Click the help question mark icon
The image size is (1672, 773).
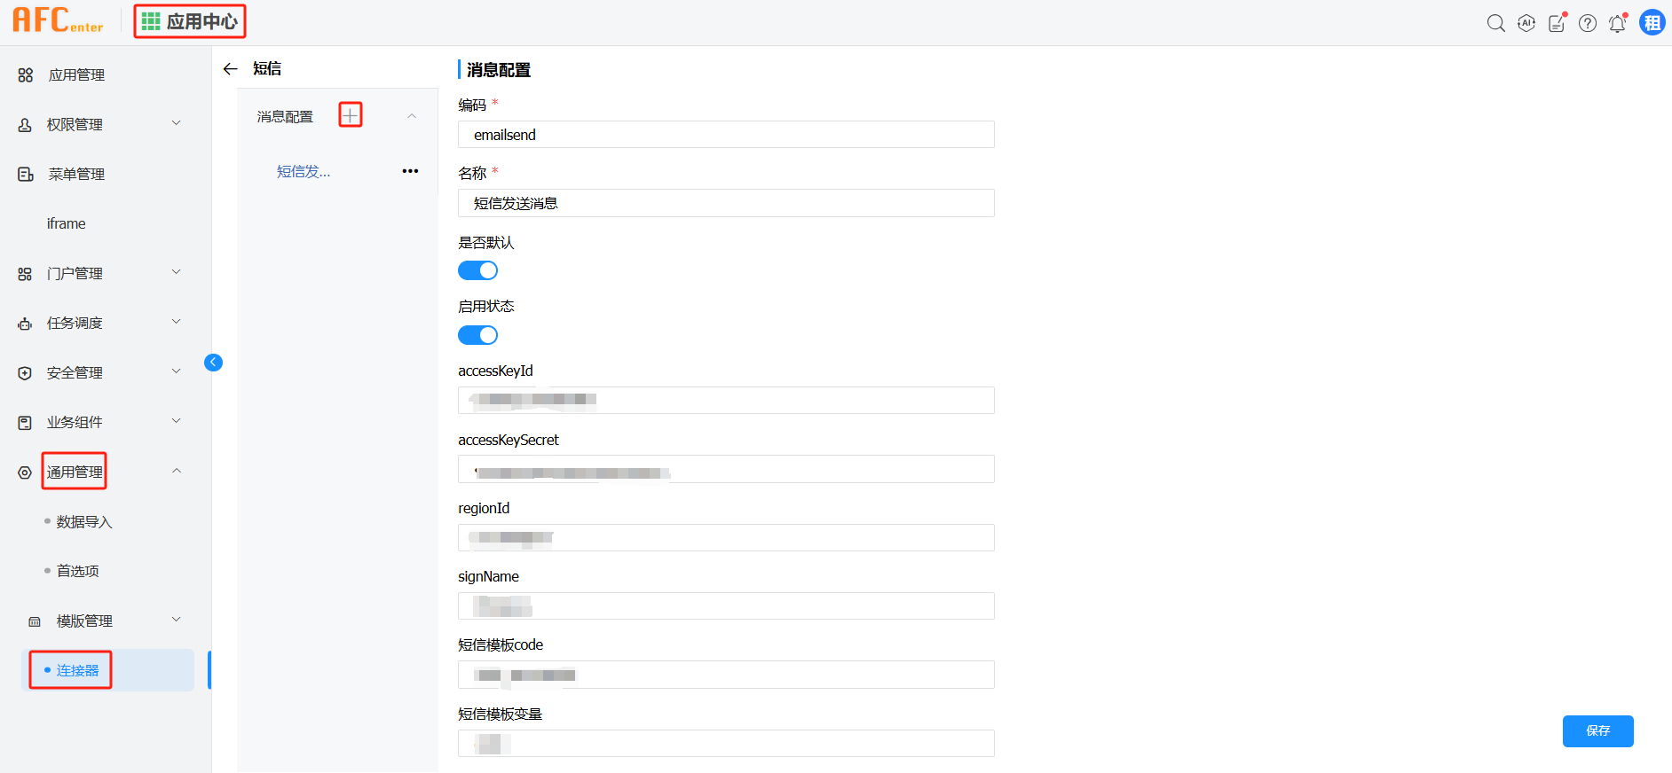pyautogui.click(x=1588, y=23)
